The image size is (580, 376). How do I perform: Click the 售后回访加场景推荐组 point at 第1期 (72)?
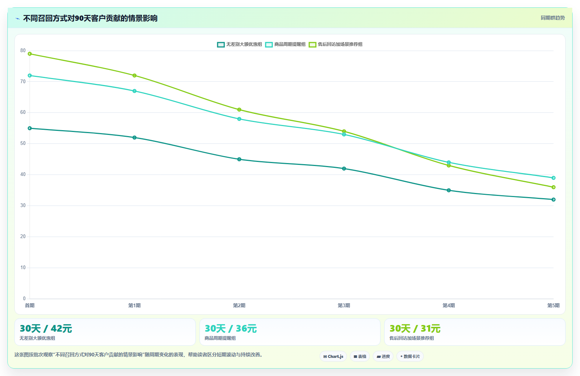(x=134, y=75)
